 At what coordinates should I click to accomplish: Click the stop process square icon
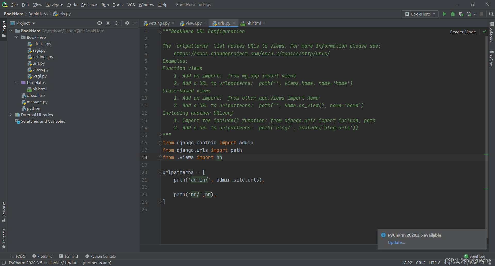[x=481, y=14]
